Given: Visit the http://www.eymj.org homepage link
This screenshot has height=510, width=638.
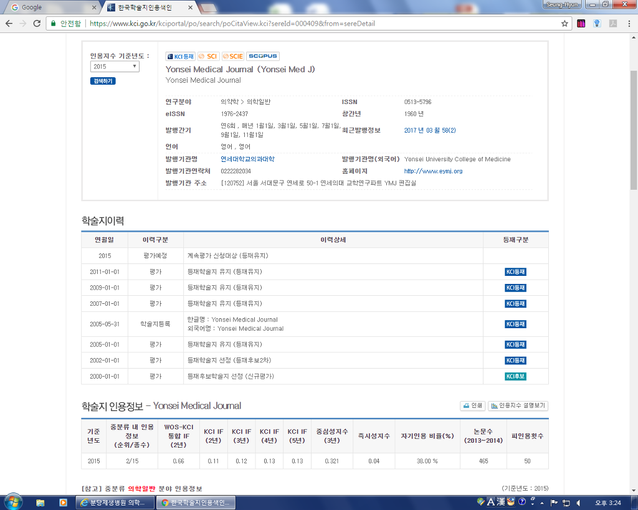Looking at the screenshot, I should (x=434, y=171).
